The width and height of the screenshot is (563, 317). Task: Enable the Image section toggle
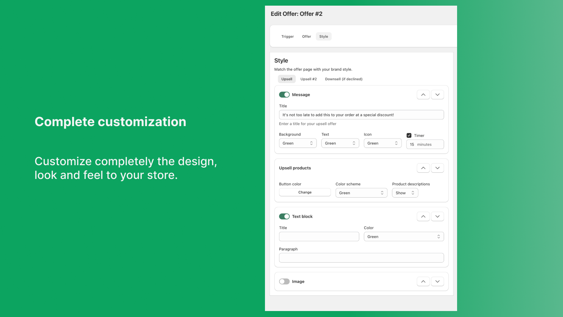point(284,281)
